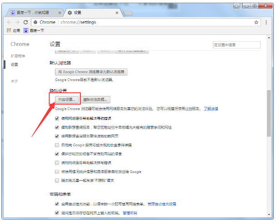Reload the page with the refresh icon
Image resolution: width=277 pixels, height=221 pixels.
[x=25, y=22]
